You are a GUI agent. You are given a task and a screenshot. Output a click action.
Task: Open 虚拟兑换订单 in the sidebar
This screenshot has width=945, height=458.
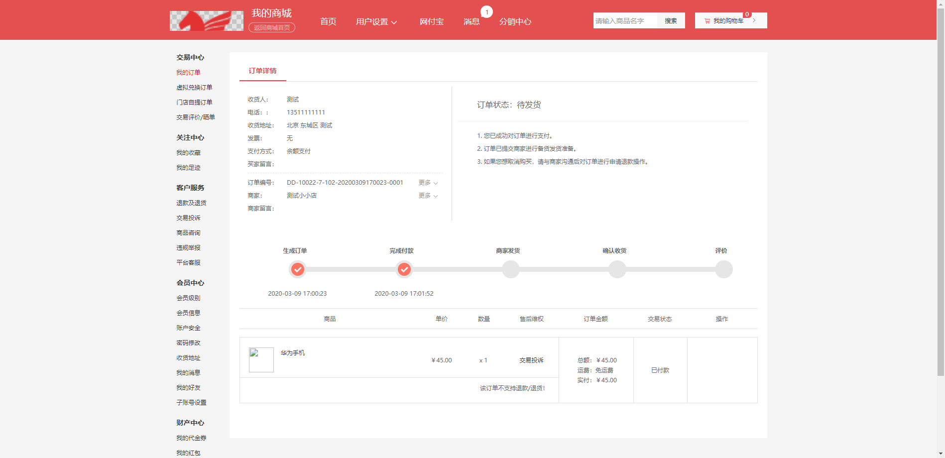[194, 88]
